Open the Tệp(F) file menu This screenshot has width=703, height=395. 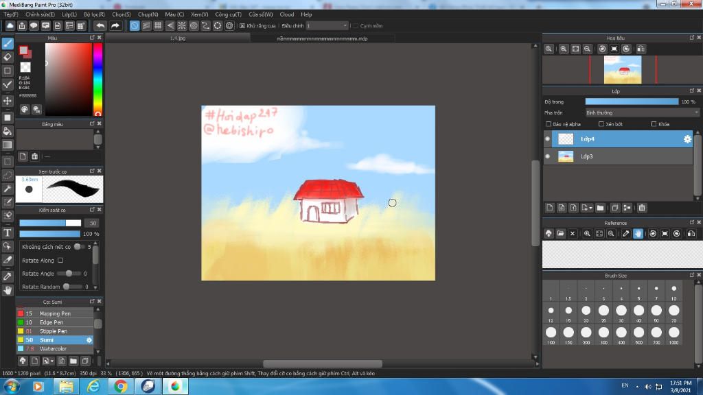pyautogui.click(x=11, y=14)
